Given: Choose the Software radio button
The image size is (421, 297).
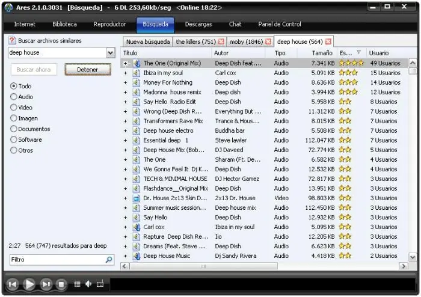Looking at the screenshot, I should click(x=14, y=140).
